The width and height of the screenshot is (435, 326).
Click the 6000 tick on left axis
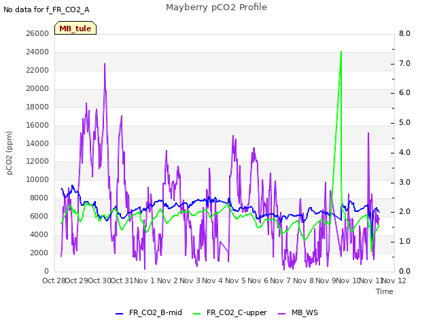pos(39,216)
